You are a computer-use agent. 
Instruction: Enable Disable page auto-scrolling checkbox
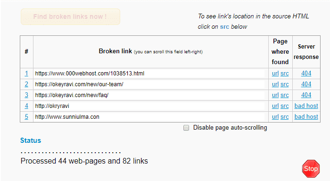click(186, 128)
